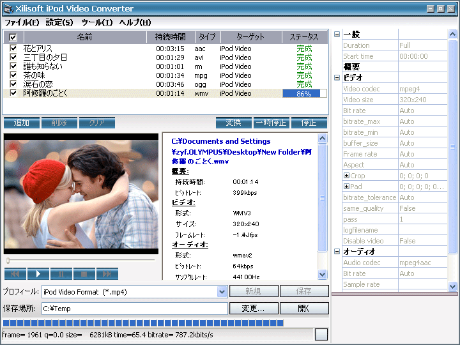Uncheck the 三丁目の夕日 checkbox
The width and height of the screenshot is (460, 345).
pos(13,57)
